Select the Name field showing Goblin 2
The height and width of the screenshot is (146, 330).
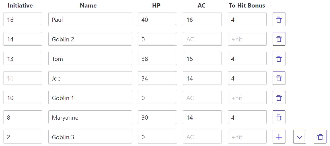90,39
